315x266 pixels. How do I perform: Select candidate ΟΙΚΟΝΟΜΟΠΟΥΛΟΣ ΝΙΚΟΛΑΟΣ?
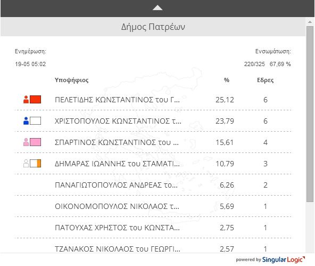(117, 206)
